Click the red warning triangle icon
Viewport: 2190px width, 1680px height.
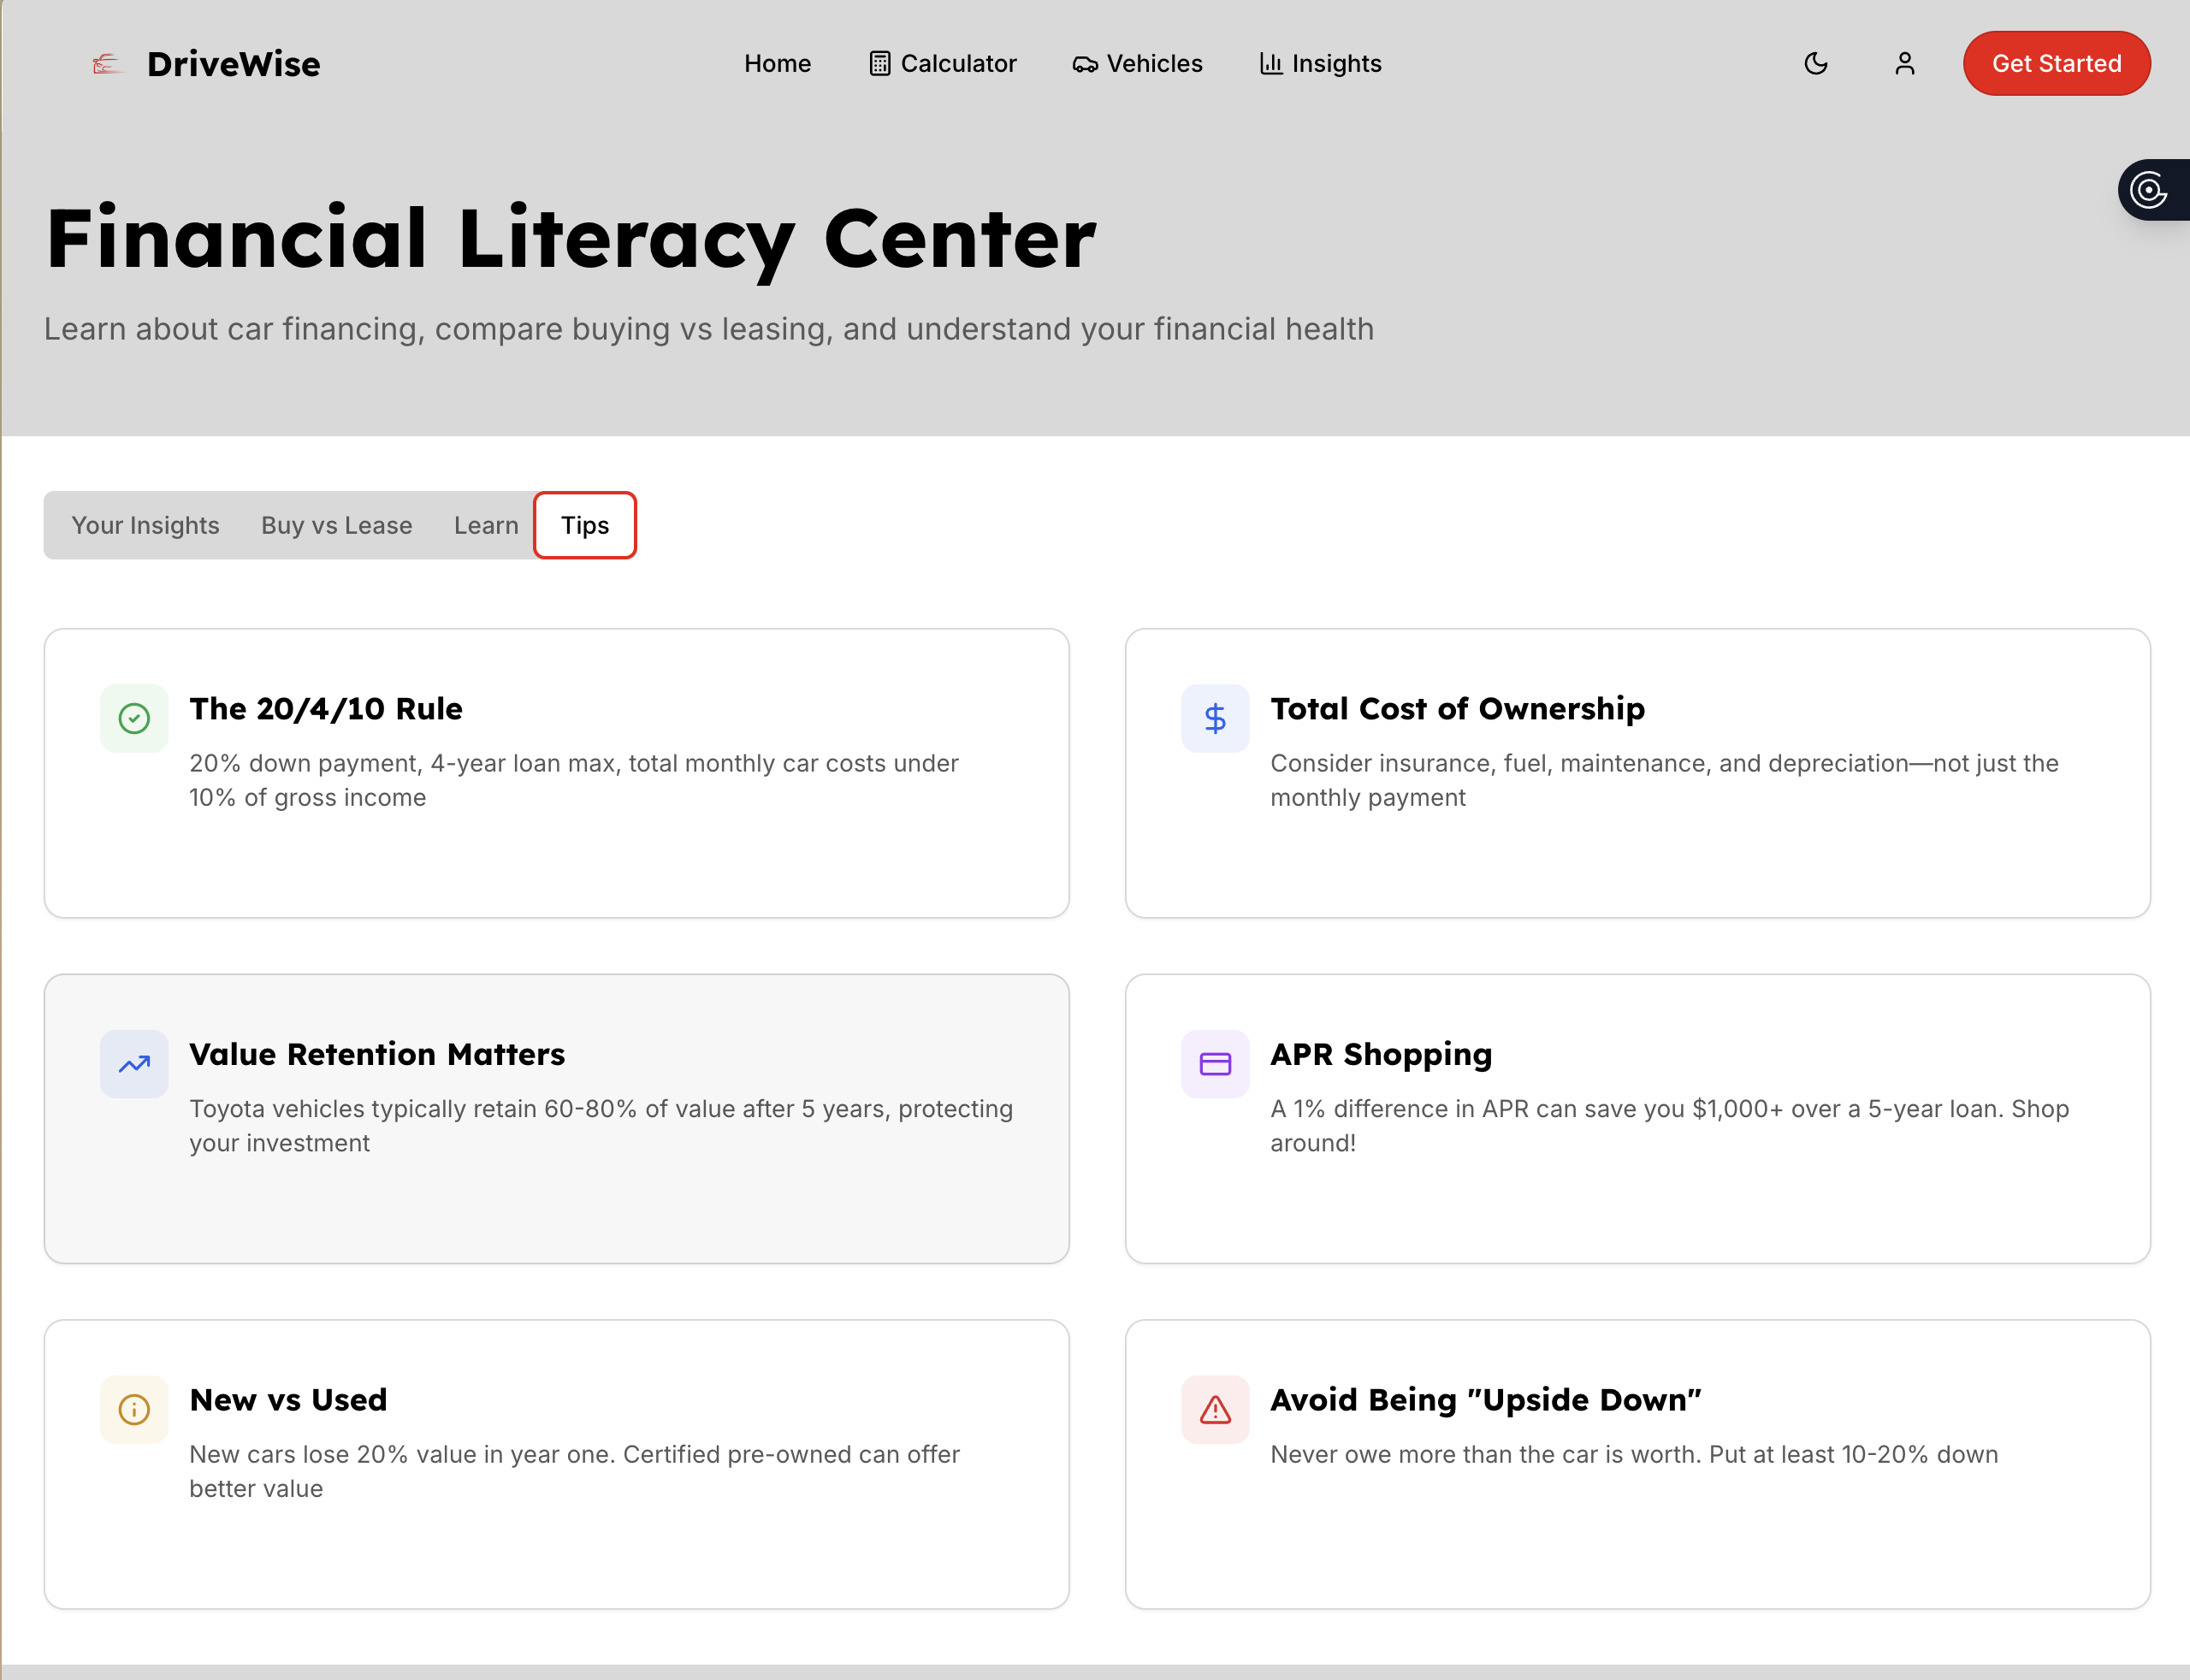(x=1214, y=1409)
